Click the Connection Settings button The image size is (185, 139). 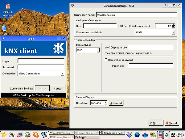point(21,88)
